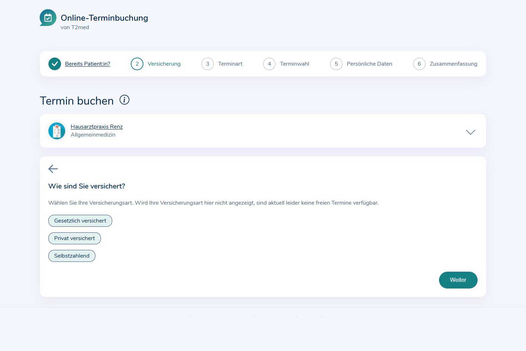This screenshot has height=351, width=526.
Task: Click the step 2 circle icon
Action: point(137,64)
